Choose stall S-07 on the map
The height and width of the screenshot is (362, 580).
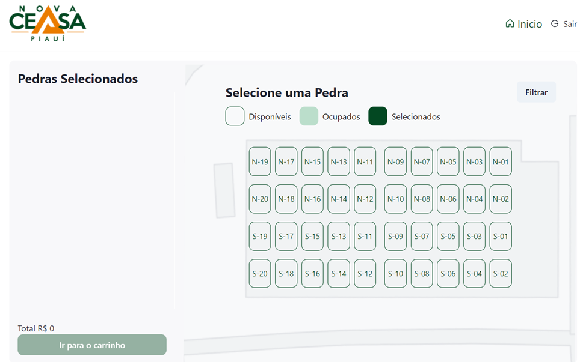click(422, 237)
